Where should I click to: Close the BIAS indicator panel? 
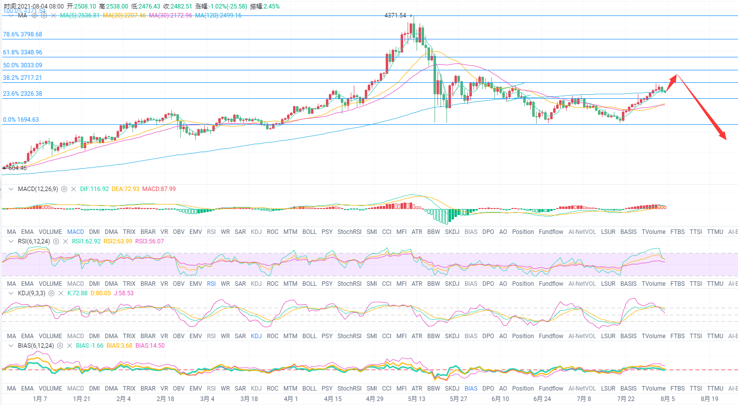(69, 346)
